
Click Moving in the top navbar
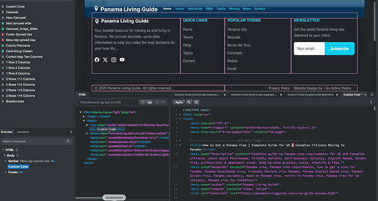click(234, 9)
